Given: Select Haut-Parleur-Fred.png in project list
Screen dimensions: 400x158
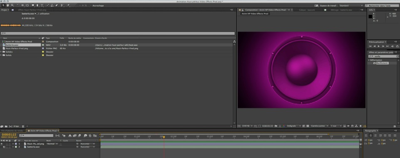Looking at the screenshot, I should [x=17, y=48].
